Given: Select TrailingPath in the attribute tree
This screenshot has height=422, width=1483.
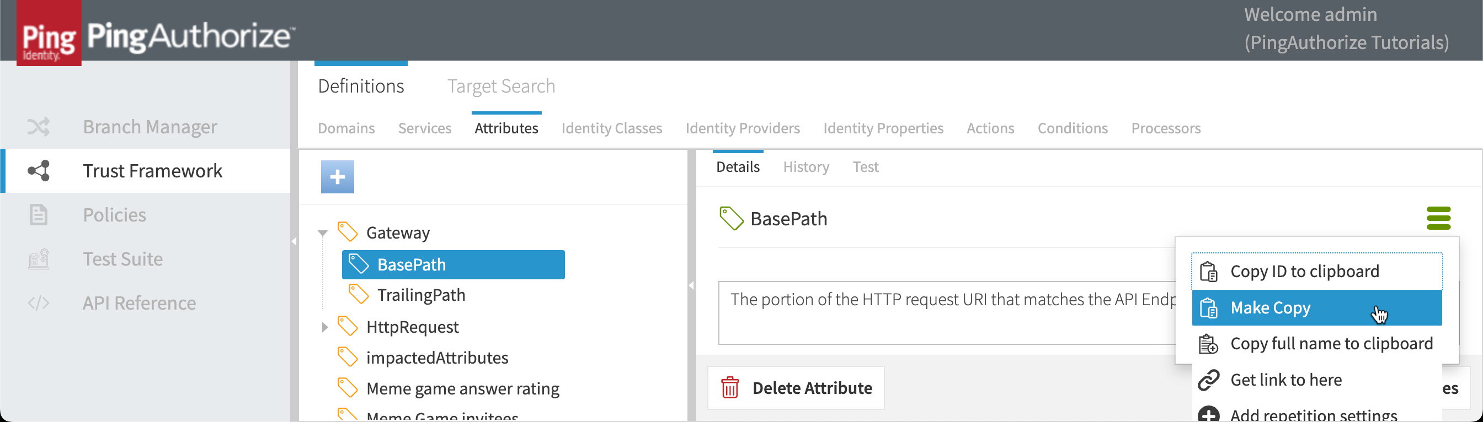Looking at the screenshot, I should 421,295.
